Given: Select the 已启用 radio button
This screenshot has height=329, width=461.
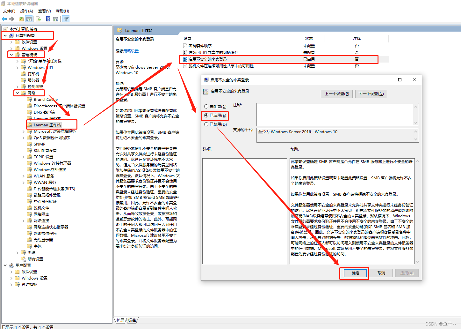Looking at the screenshot, I should coord(206,115).
